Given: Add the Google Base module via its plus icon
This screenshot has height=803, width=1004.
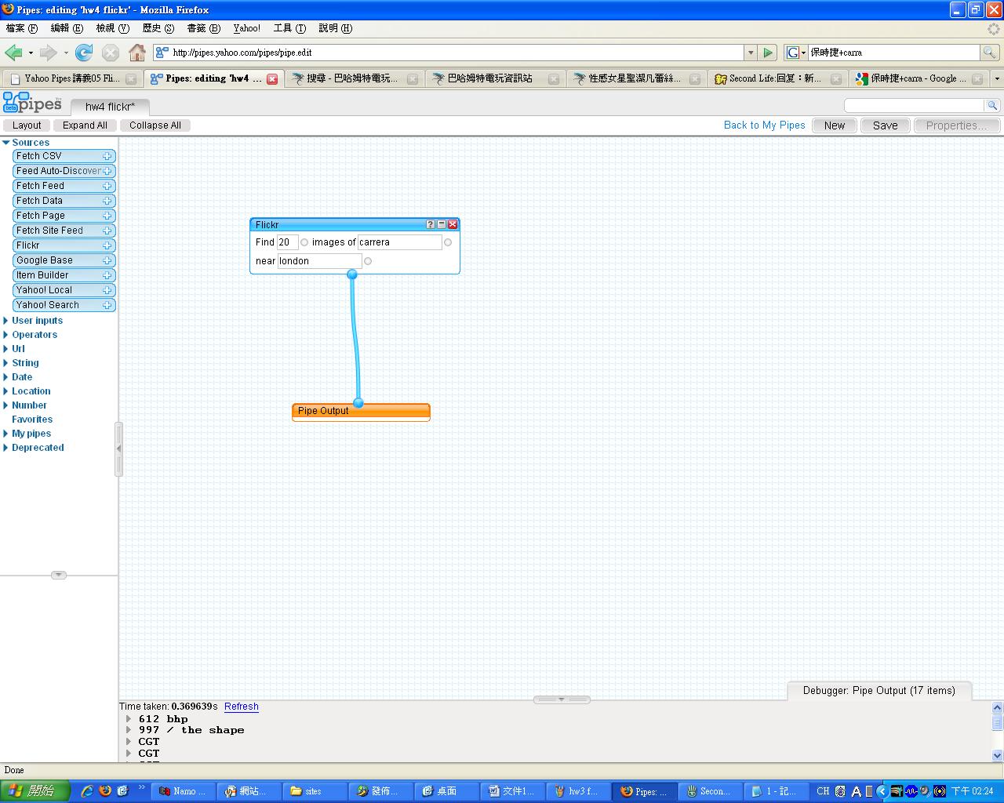Looking at the screenshot, I should 107,260.
